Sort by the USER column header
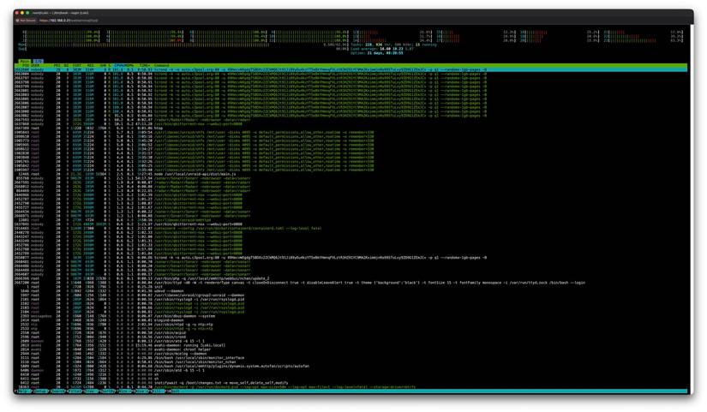 (x=36, y=66)
